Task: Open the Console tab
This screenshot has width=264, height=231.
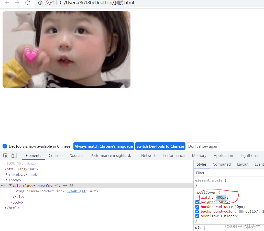Action: [x=56, y=156]
